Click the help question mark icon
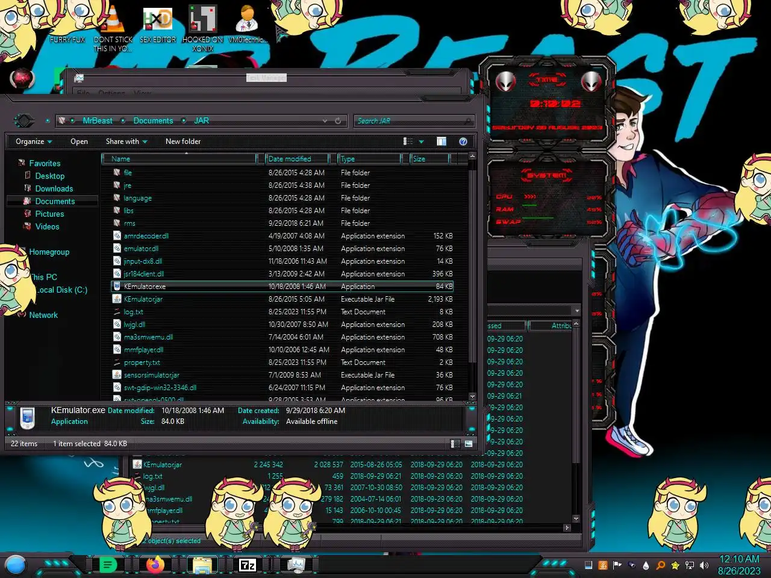 463,141
